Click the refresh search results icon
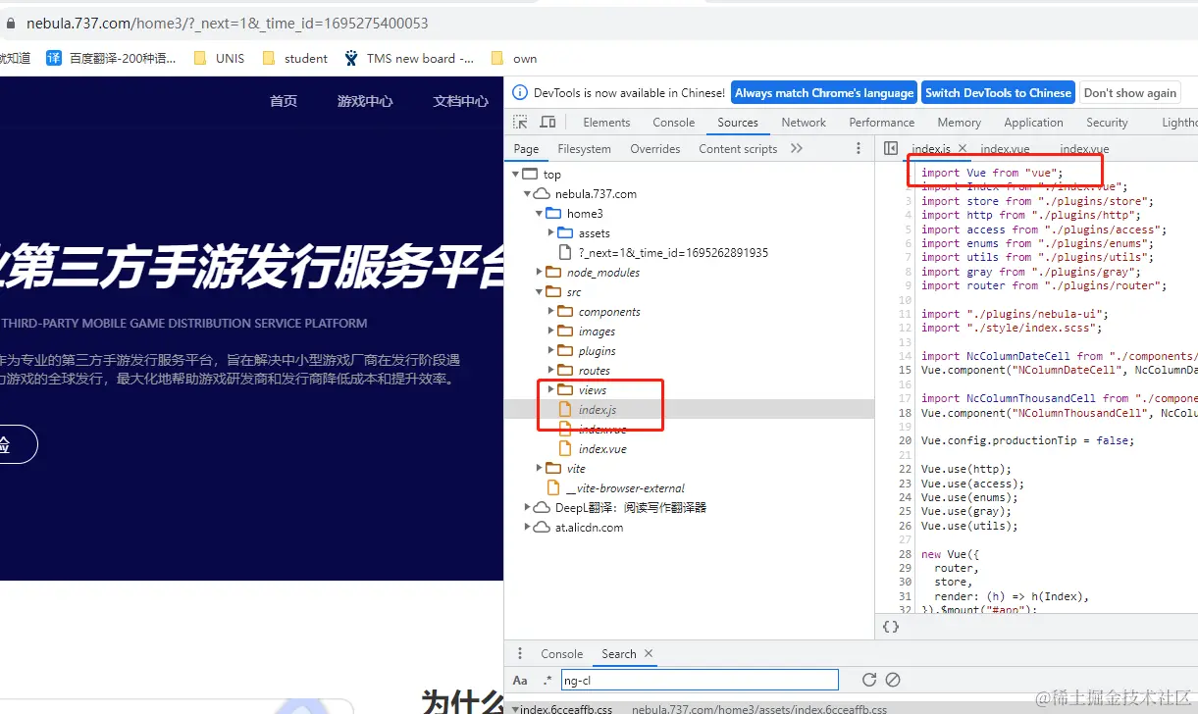1198x714 pixels. [x=869, y=680]
